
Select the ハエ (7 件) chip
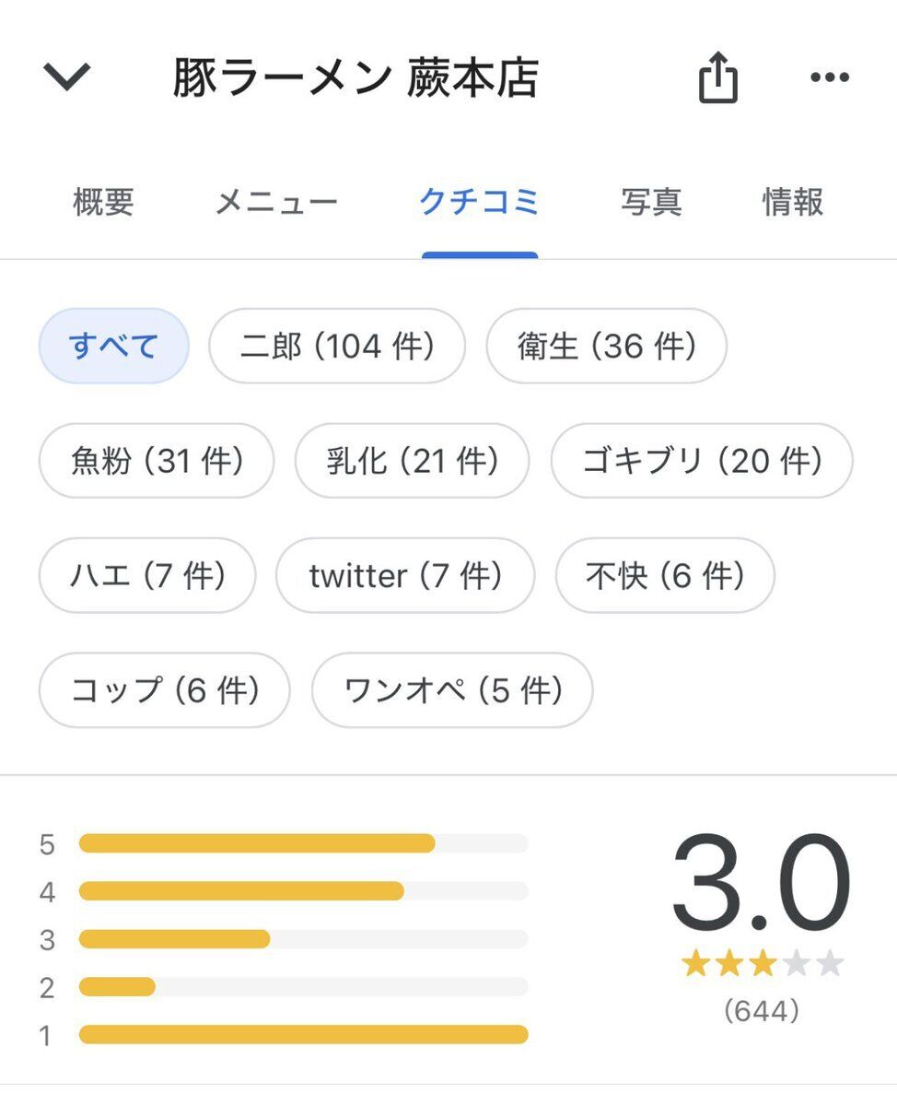(x=147, y=576)
